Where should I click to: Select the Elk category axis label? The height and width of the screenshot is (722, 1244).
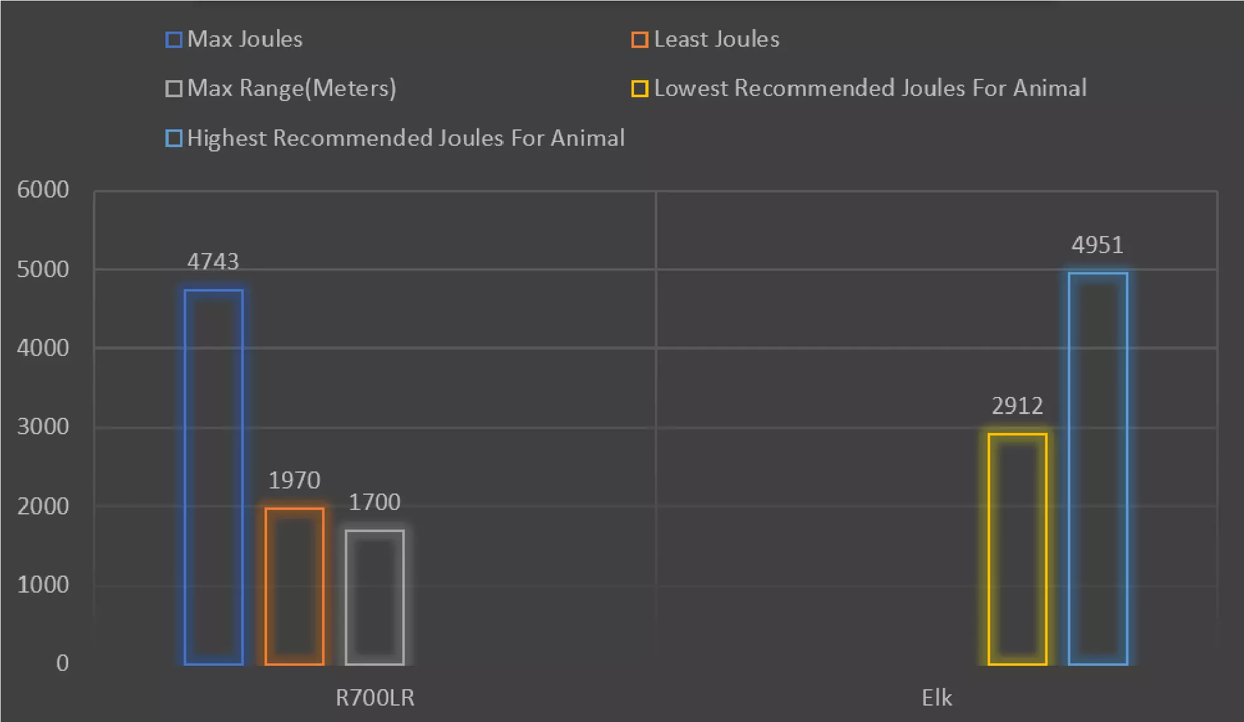click(936, 698)
